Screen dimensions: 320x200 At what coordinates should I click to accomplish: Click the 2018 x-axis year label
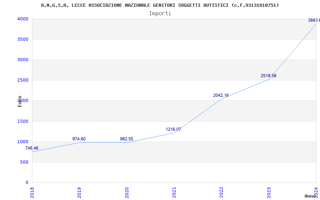point(32,192)
